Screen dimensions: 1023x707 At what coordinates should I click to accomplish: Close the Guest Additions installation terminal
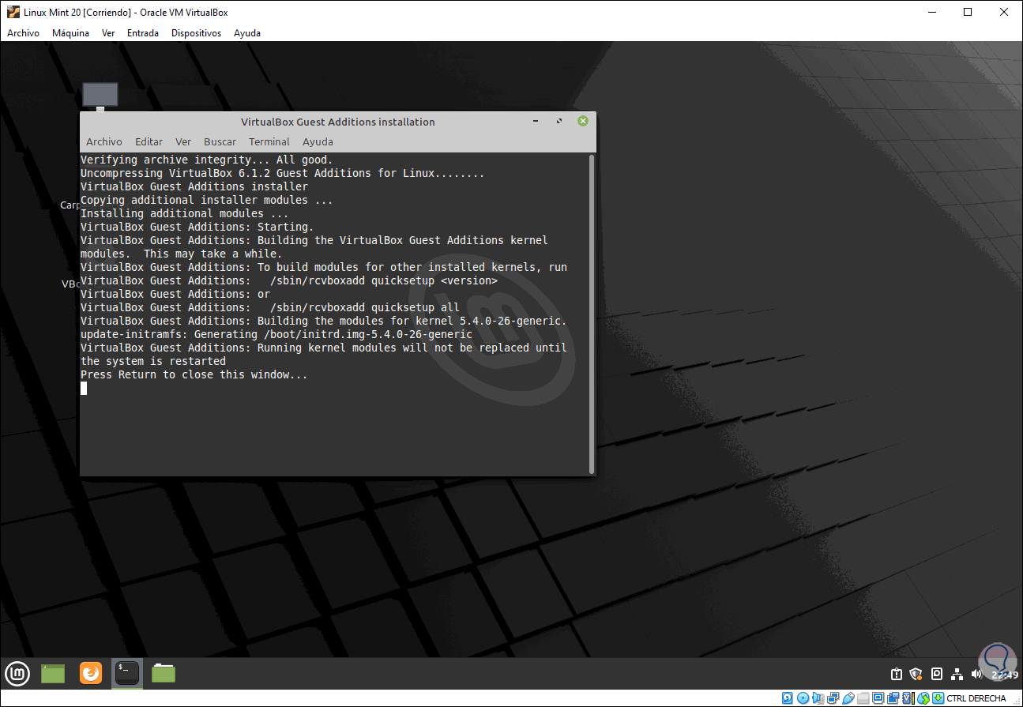coord(583,122)
